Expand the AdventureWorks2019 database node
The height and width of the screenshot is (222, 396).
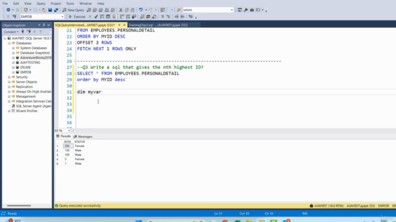pyautogui.click(x=14, y=57)
